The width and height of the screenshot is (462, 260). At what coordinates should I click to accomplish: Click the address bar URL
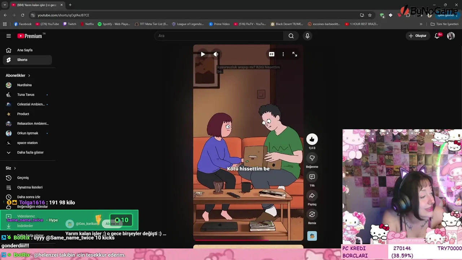coord(64,15)
